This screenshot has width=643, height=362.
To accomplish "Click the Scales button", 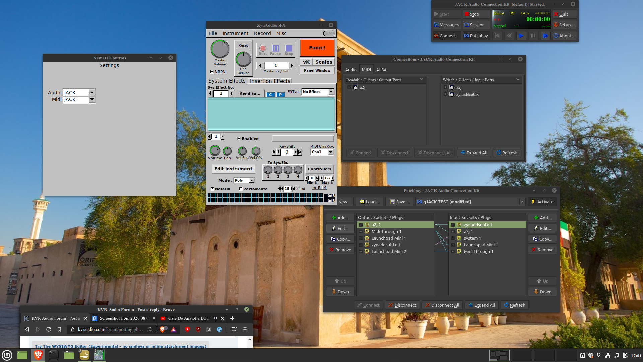I will (324, 62).
